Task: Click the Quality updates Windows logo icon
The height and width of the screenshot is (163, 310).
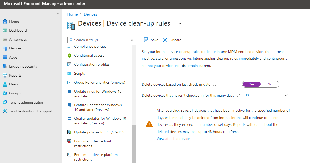Action: pos(69,118)
